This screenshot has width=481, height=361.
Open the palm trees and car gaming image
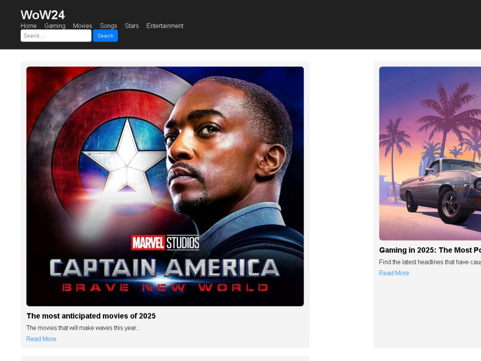click(430, 154)
